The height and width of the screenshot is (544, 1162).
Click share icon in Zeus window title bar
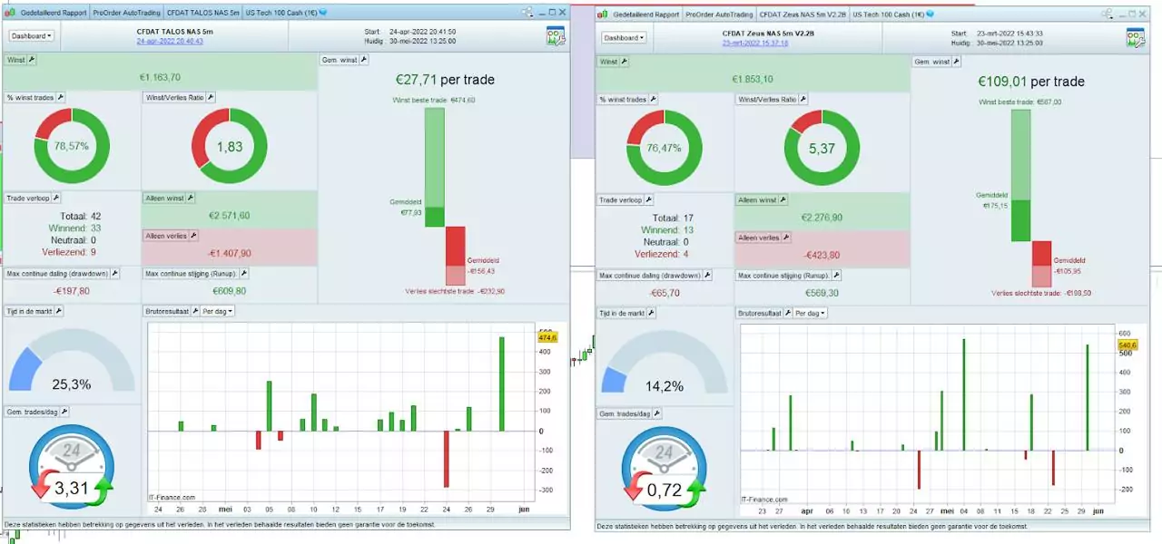(1107, 15)
